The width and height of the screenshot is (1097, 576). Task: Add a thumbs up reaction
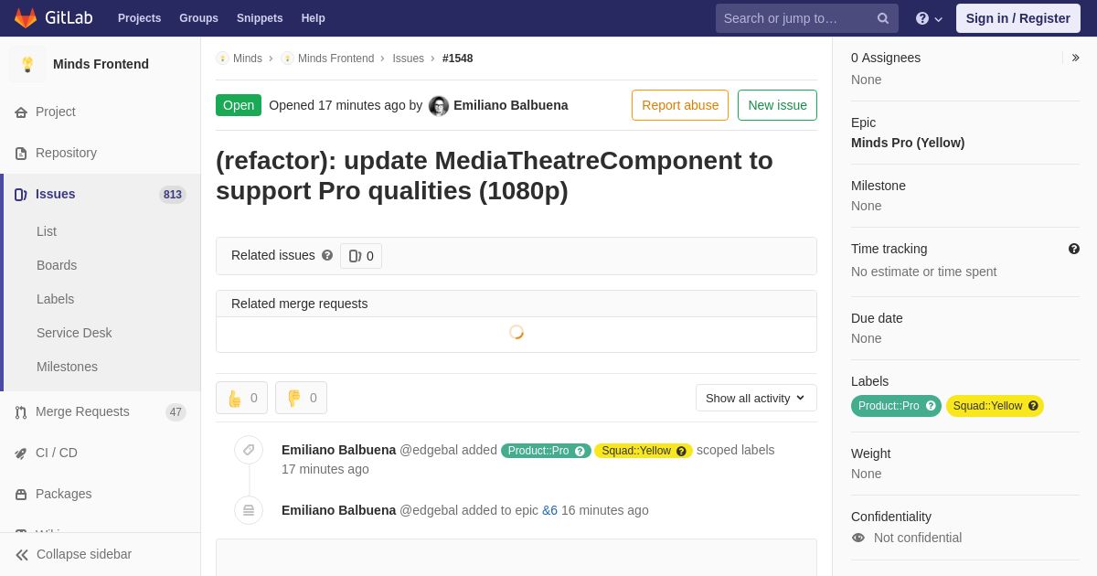(242, 398)
